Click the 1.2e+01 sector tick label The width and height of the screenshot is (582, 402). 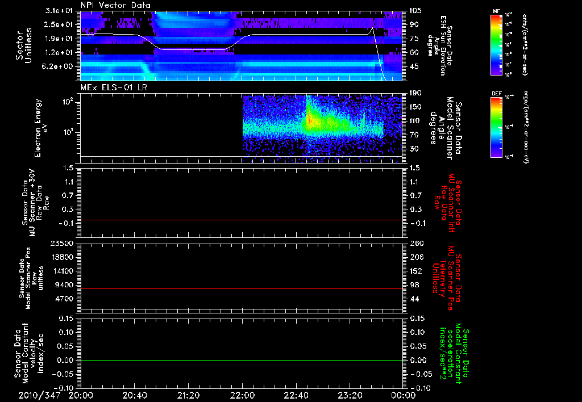pyautogui.click(x=59, y=53)
